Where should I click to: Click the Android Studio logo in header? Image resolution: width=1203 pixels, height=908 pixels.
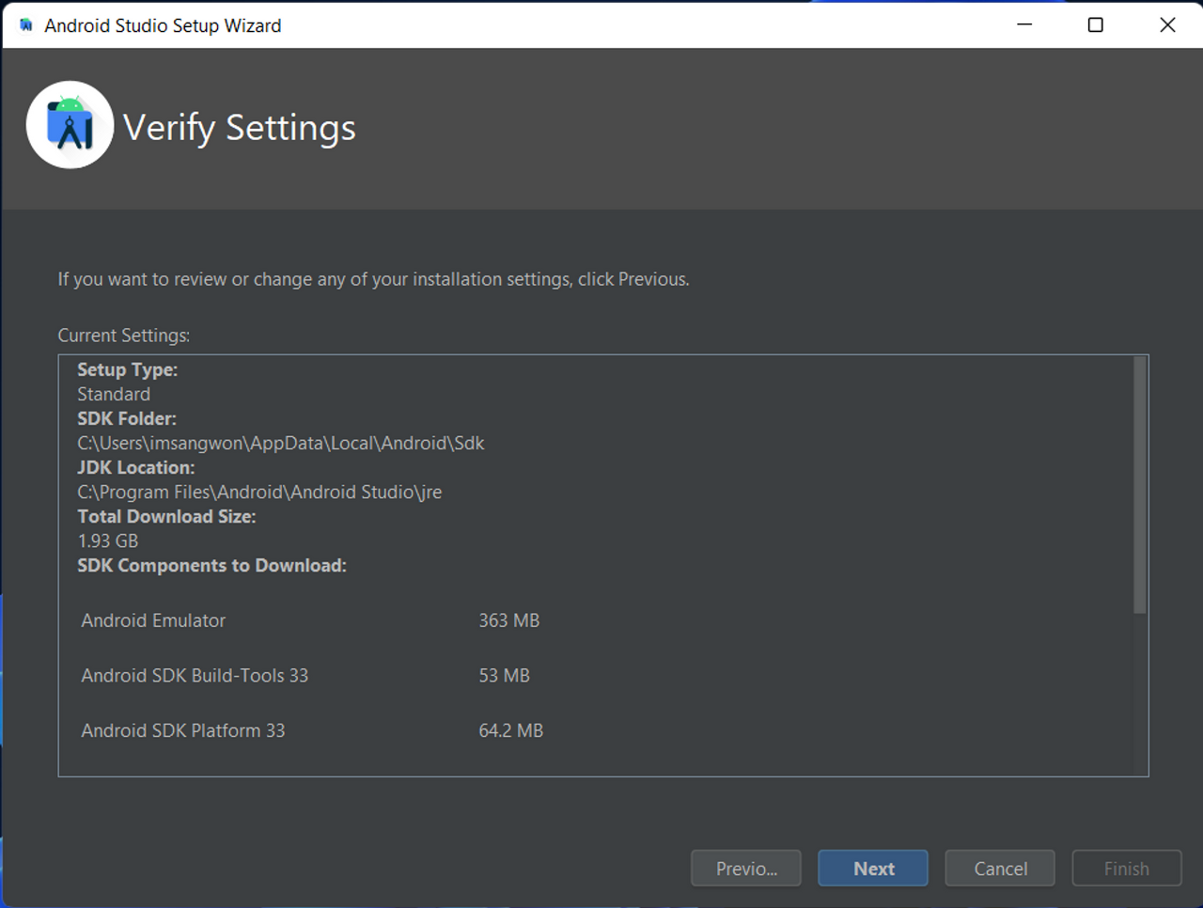click(x=70, y=125)
